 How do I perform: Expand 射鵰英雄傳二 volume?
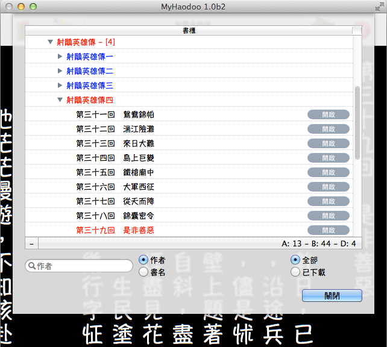[x=60, y=71]
